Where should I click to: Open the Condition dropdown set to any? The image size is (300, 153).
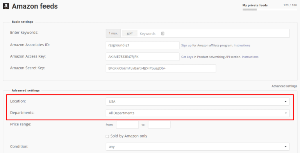[x=198, y=147]
